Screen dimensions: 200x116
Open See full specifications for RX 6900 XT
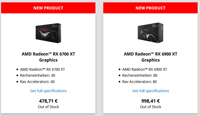click(150, 91)
